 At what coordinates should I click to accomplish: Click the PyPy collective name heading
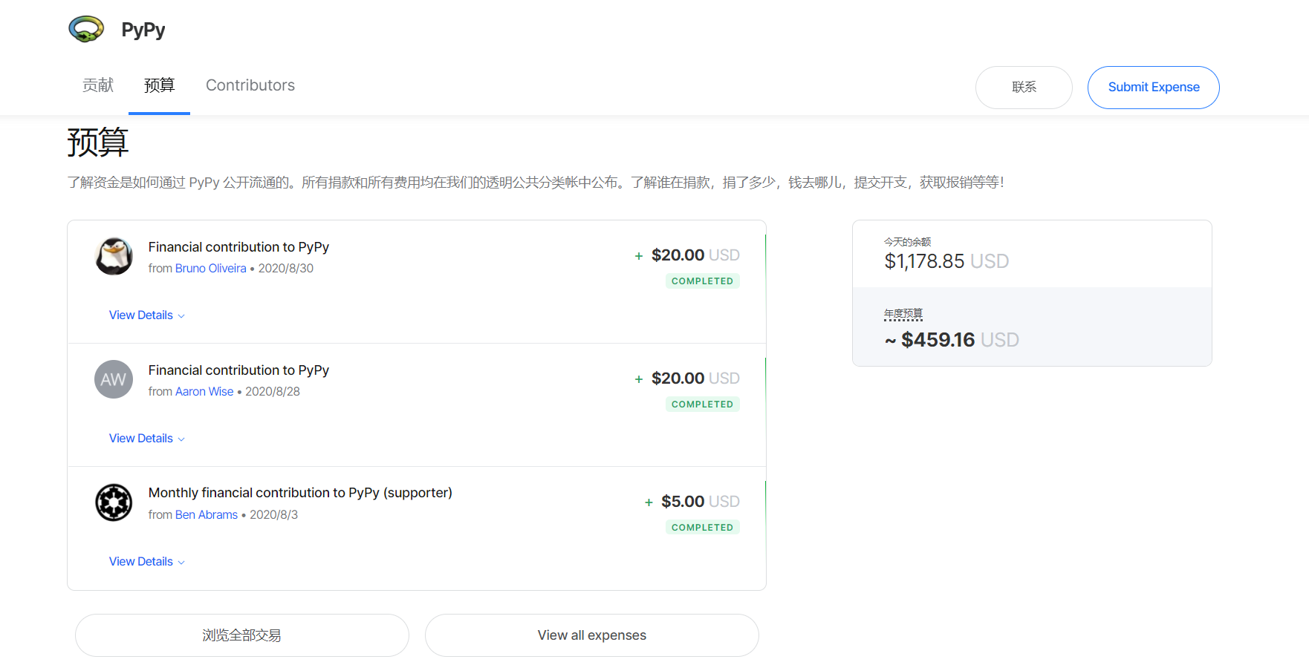(143, 30)
